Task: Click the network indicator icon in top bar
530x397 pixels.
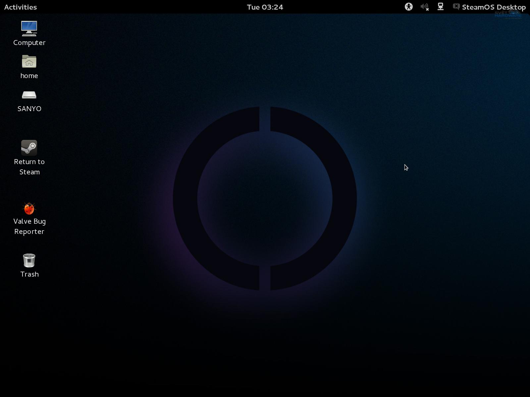Action: tap(441, 7)
